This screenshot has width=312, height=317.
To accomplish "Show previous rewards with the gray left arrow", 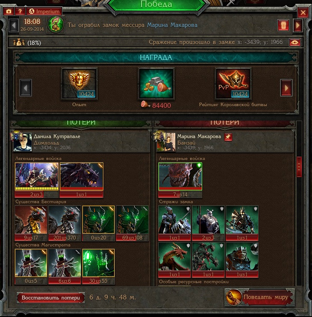I will [x=26, y=88].
